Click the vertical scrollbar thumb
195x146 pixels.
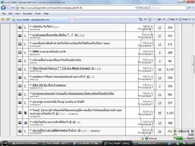coord(193,65)
